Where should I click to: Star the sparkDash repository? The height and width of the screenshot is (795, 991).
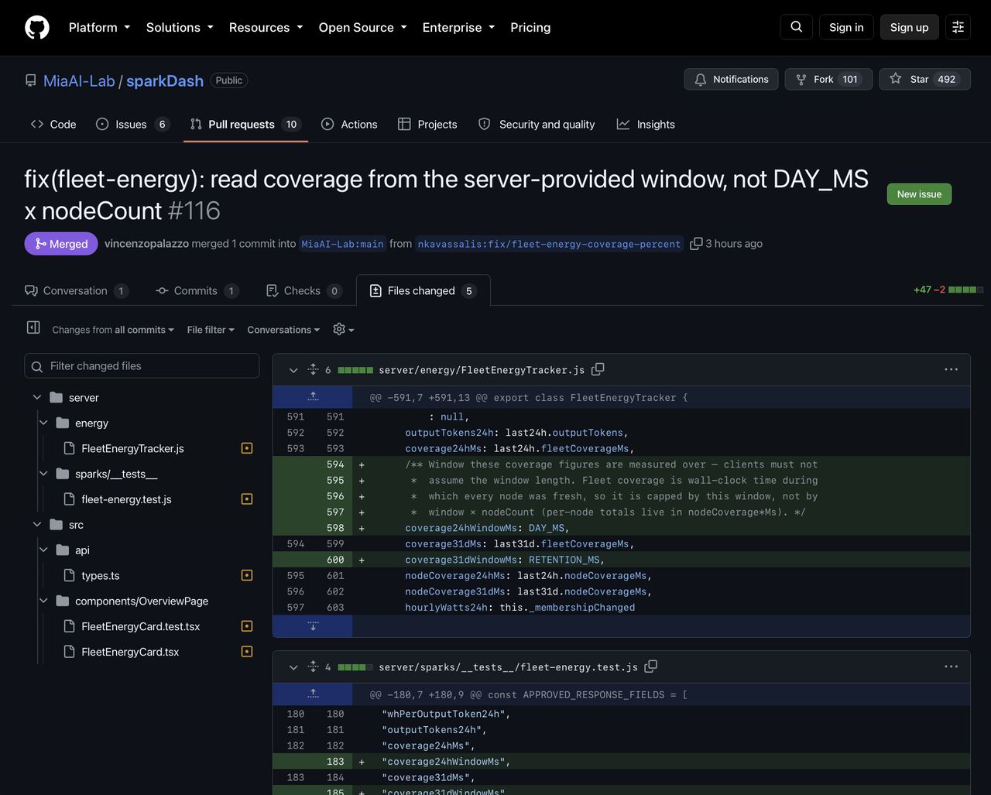click(x=925, y=80)
